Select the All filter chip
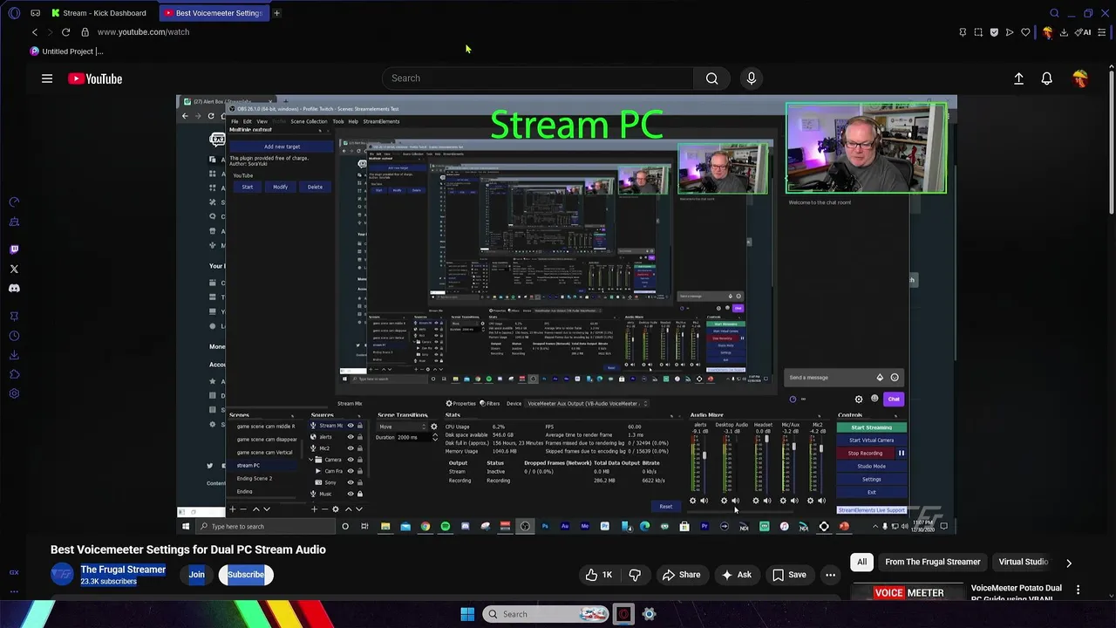The width and height of the screenshot is (1116, 628). tap(862, 563)
